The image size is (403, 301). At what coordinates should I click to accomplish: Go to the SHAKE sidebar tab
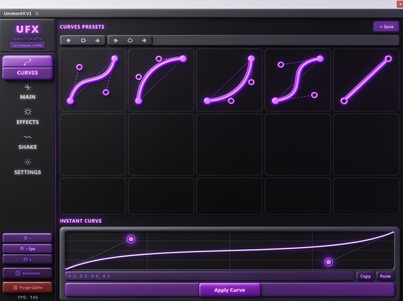click(x=28, y=142)
